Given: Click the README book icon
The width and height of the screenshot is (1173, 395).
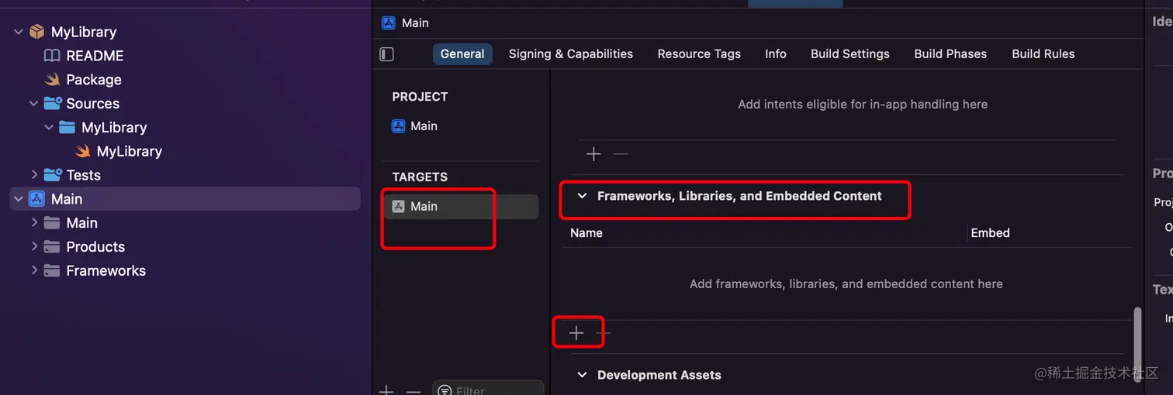Looking at the screenshot, I should click(52, 56).
